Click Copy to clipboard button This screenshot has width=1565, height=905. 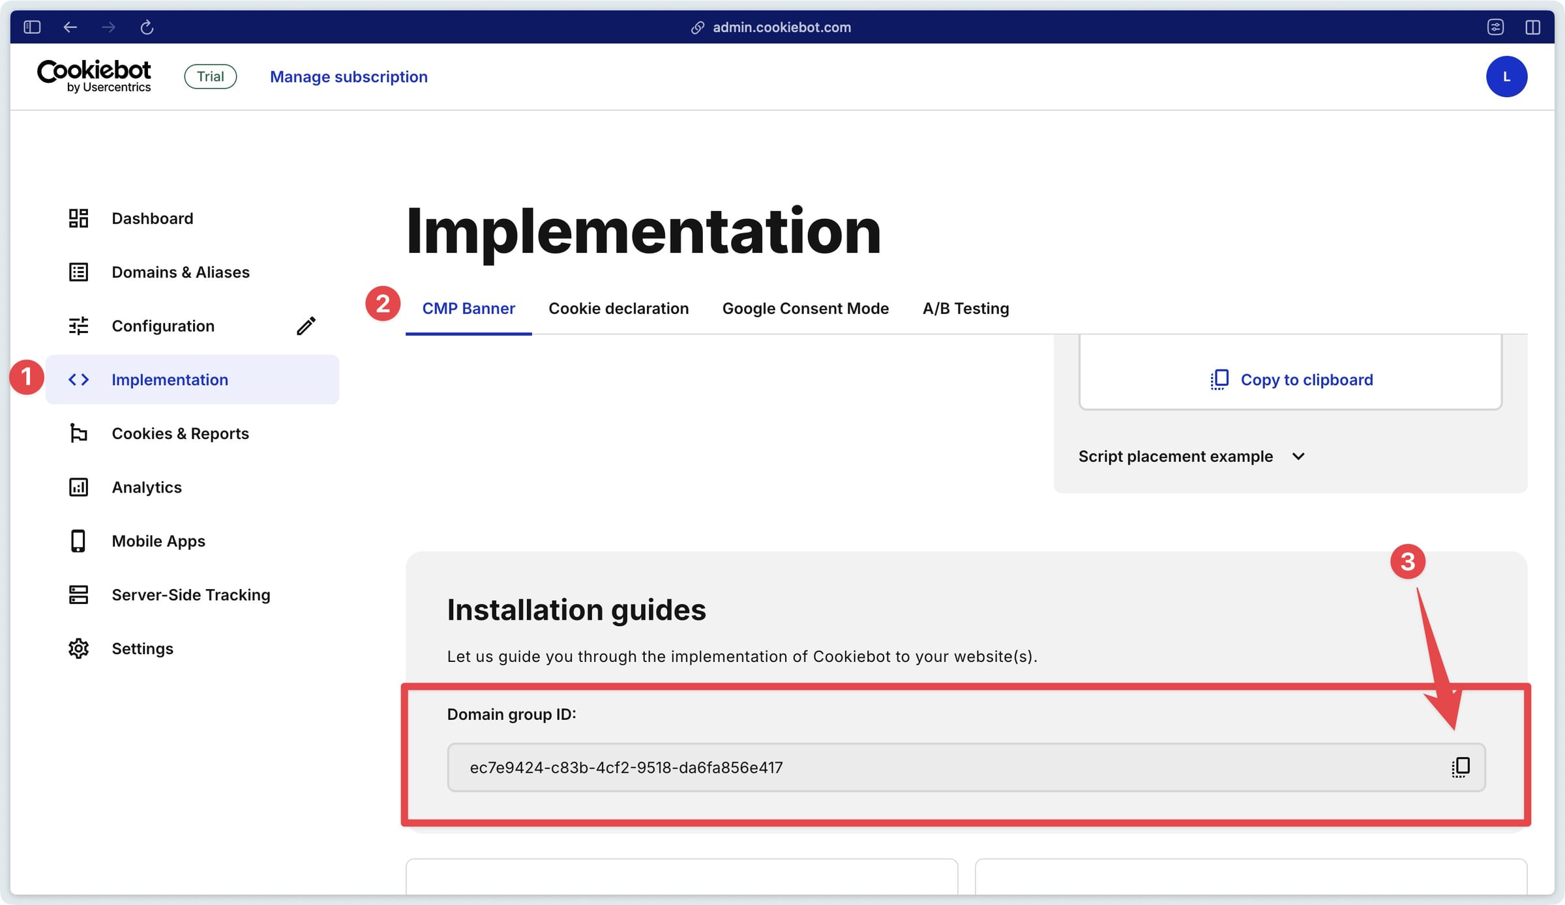pos(1291,379)
